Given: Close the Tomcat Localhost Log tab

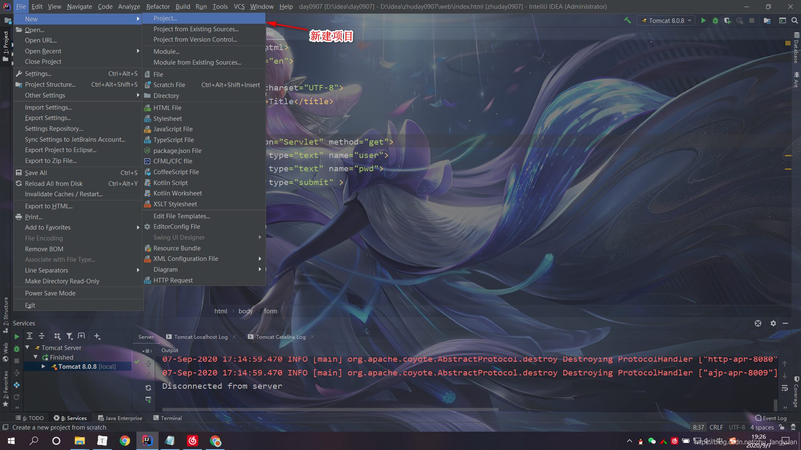Looking at the screenshot, I should pyautogui.click(x=234, y=337).
